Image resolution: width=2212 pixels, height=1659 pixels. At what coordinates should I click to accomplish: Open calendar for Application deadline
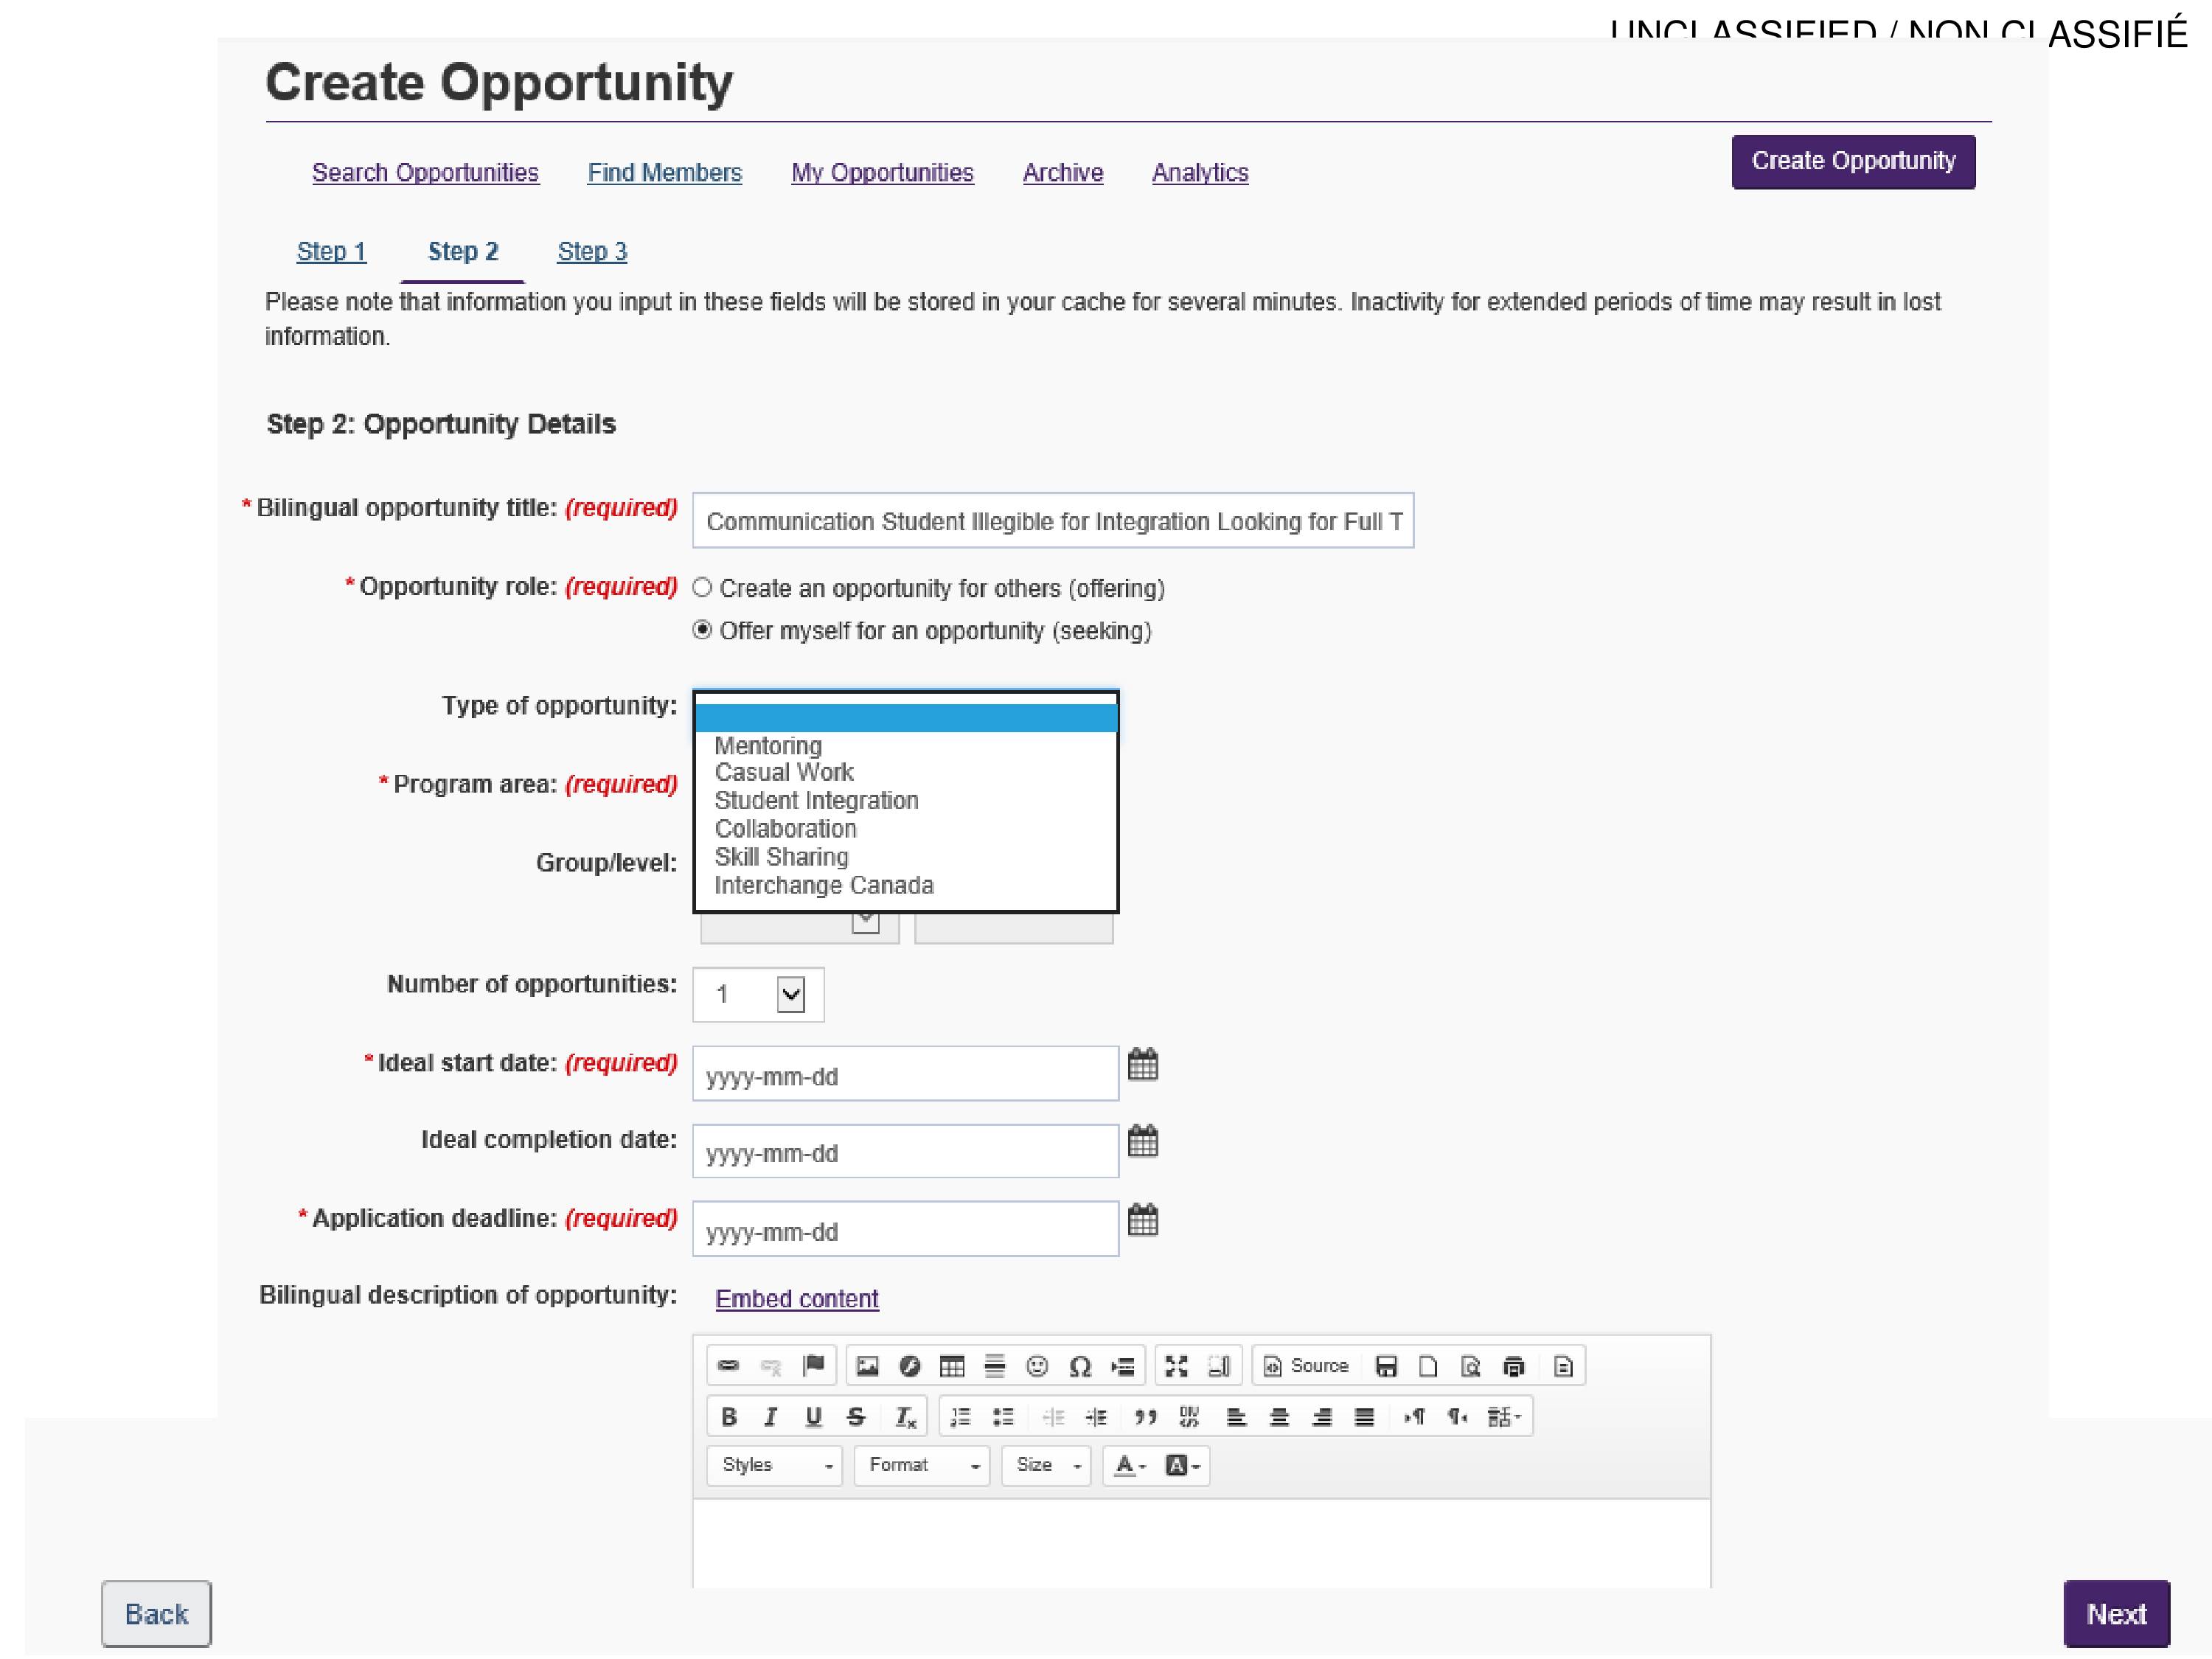click(x=1143, y=1219)
